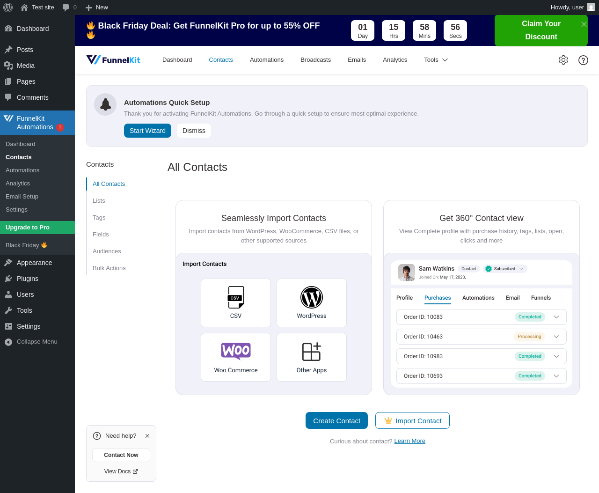Expand the Tools dropdown in FunnelKit nav

point(436,60)
